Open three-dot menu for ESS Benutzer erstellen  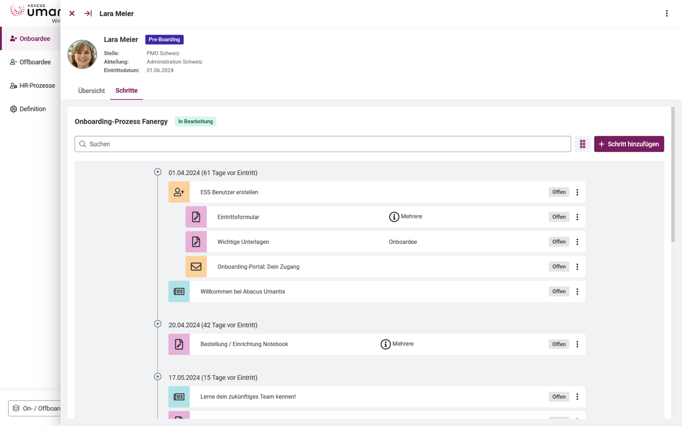point(577,192)
